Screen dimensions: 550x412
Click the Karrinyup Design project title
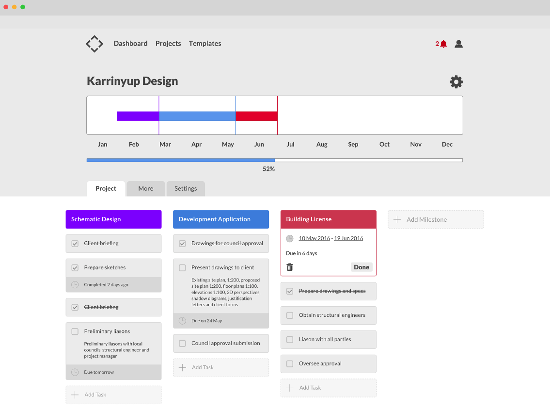point(133,81)
